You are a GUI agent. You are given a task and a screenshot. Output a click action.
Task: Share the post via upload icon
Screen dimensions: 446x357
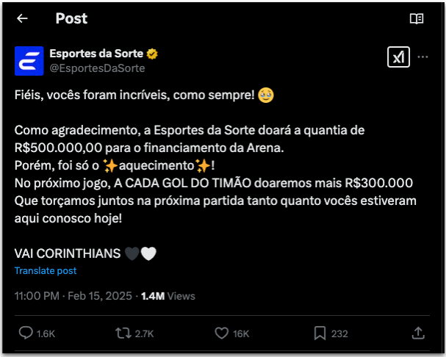click(x=418, y=333)
